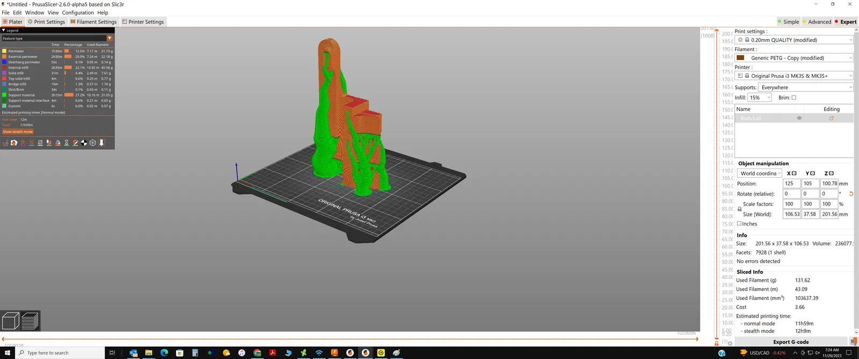Launch Microsoft Edge from the taskbar

164,353
